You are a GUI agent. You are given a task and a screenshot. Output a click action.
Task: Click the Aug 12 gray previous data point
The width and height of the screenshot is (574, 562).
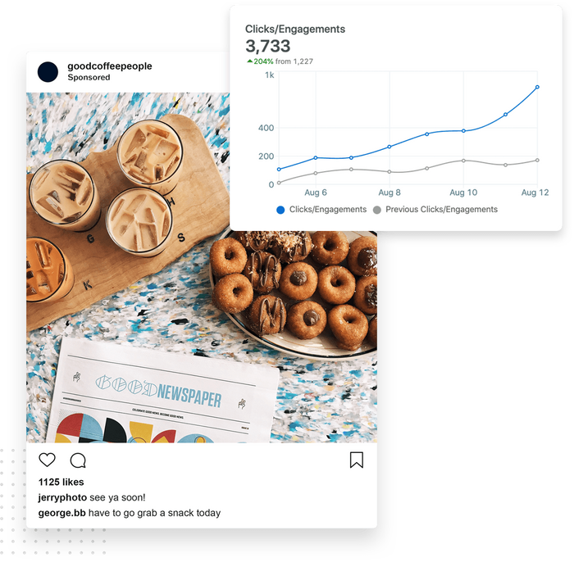point(537,160)
